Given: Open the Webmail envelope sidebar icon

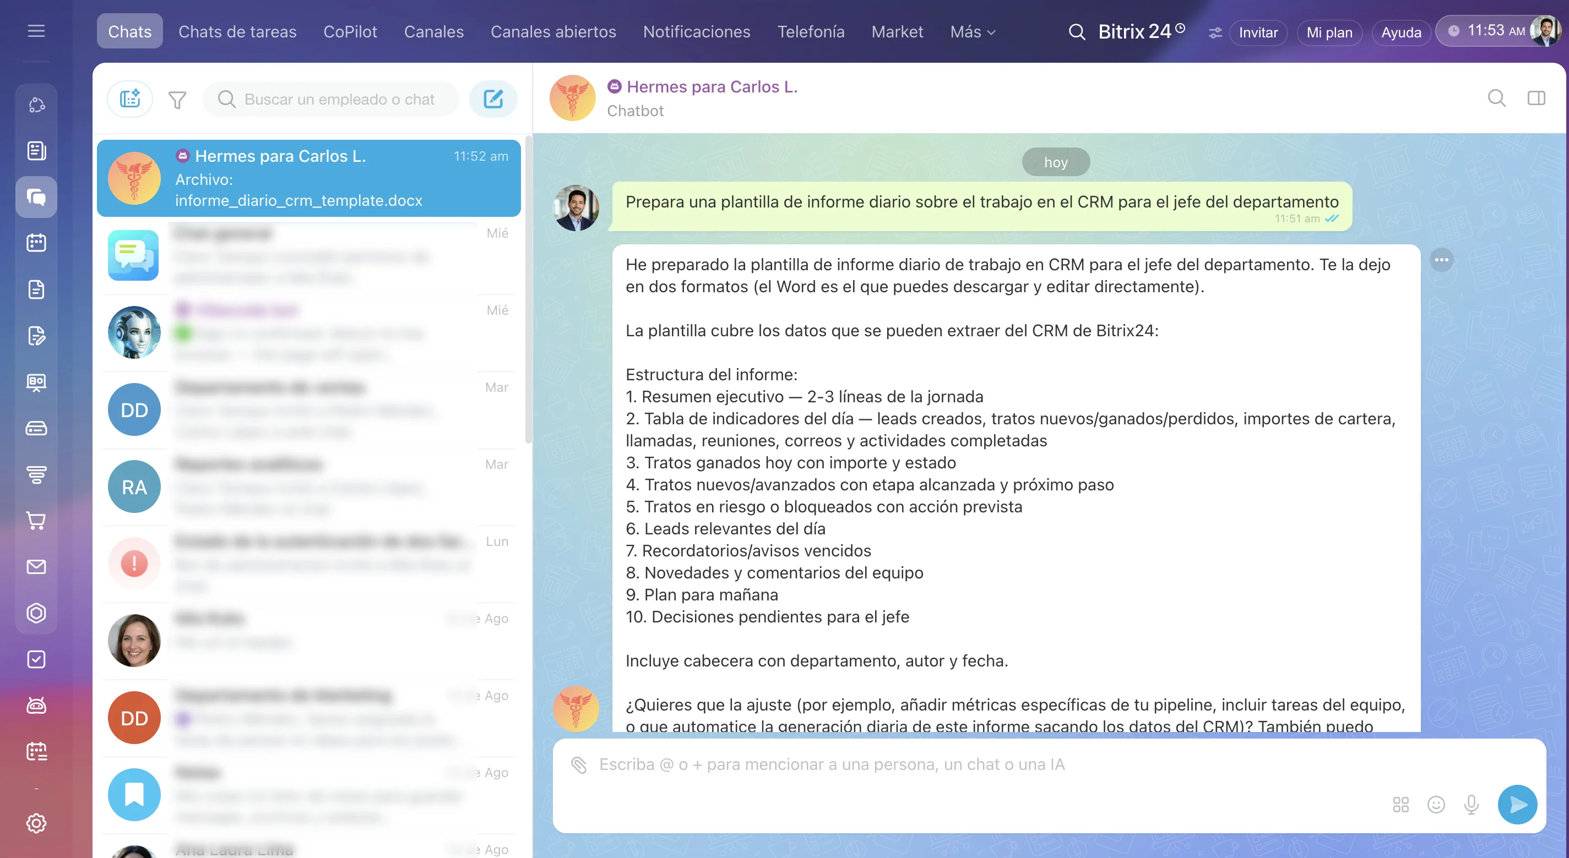Looking at the screenshot, I should pos(36,566).
